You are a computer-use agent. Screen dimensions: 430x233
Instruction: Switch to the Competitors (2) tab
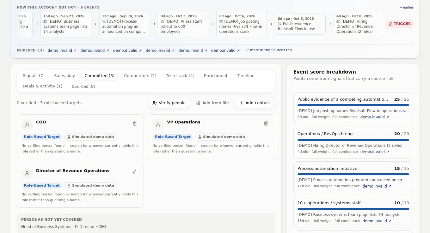140,76
